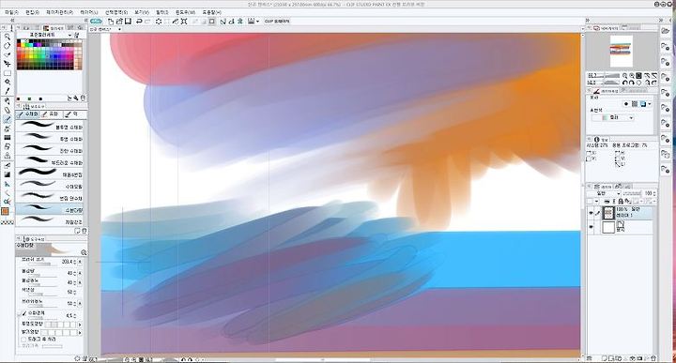This screenshot has width=676, height=363.
Task: Select the rectangle marquee selection tool
Action: pos(7,73)
